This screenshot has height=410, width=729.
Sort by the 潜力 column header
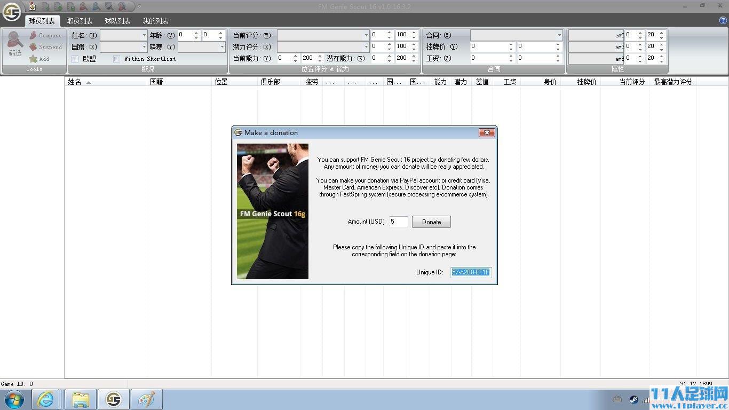coord(461,82)
